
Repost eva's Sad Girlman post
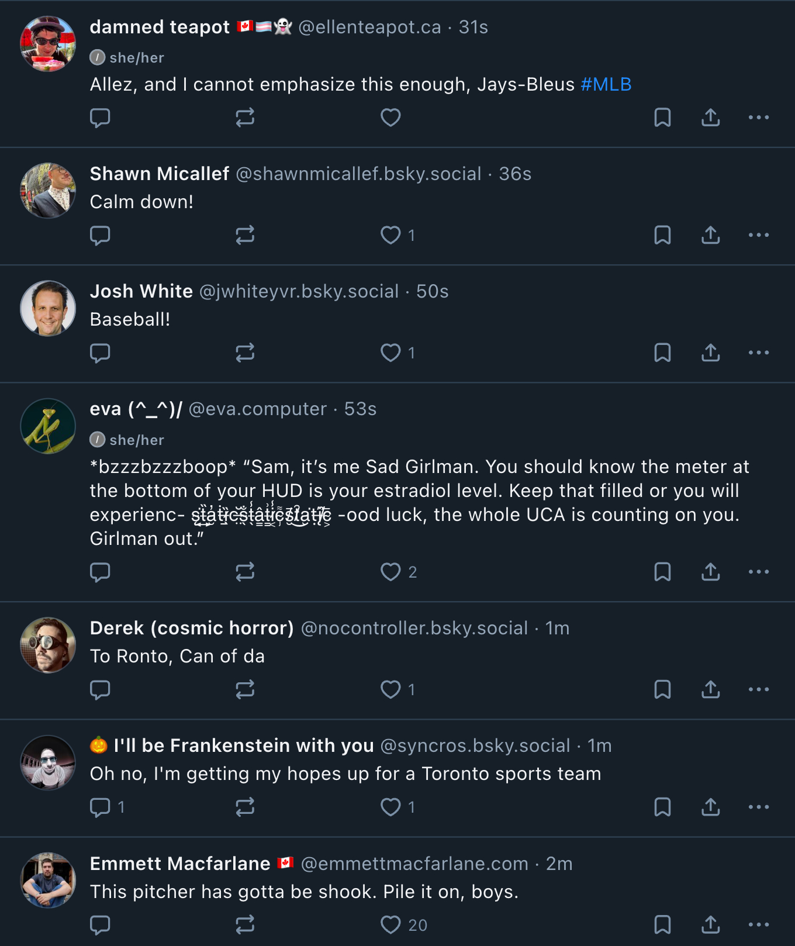pos(245,572)
